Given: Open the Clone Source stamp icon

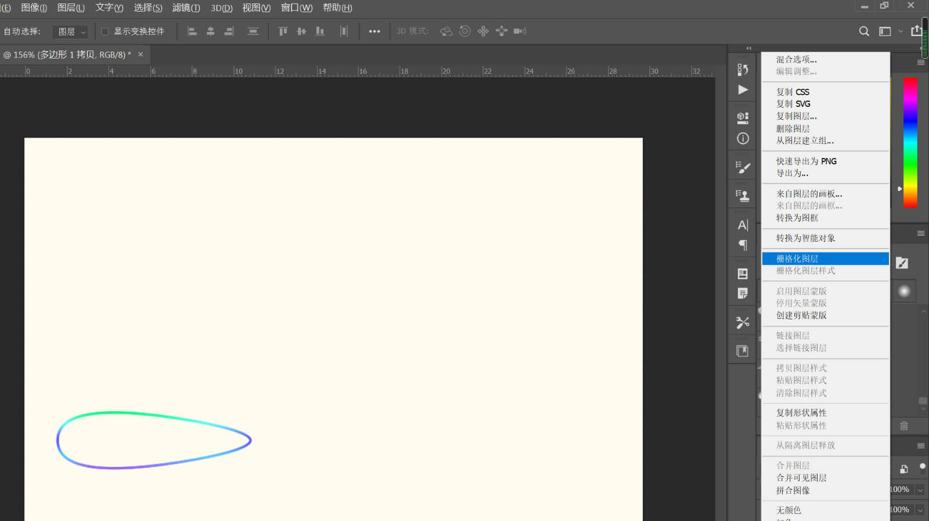Looking at the screenshot, I should 743,196.
